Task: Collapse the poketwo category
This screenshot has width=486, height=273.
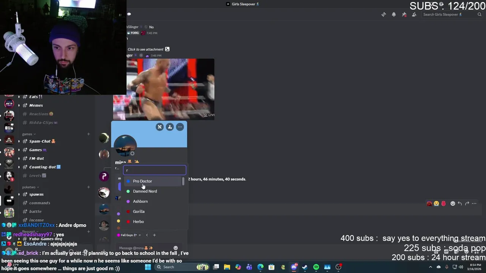Action: tap(31, 187)
